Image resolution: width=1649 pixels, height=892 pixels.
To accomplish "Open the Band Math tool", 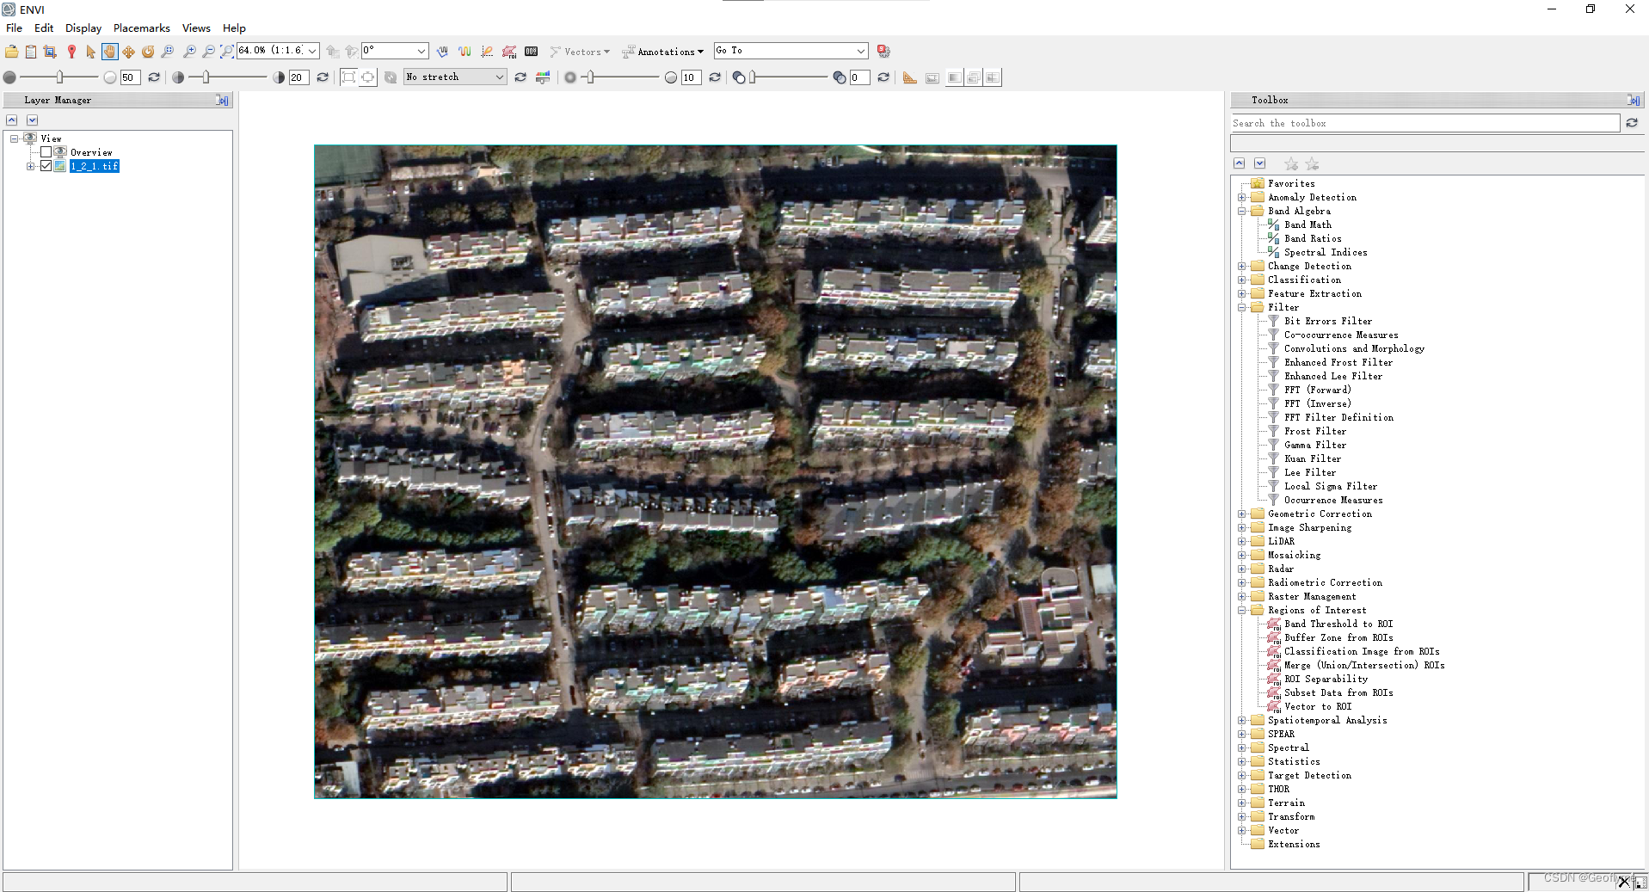I will [x=1307, y=225].
